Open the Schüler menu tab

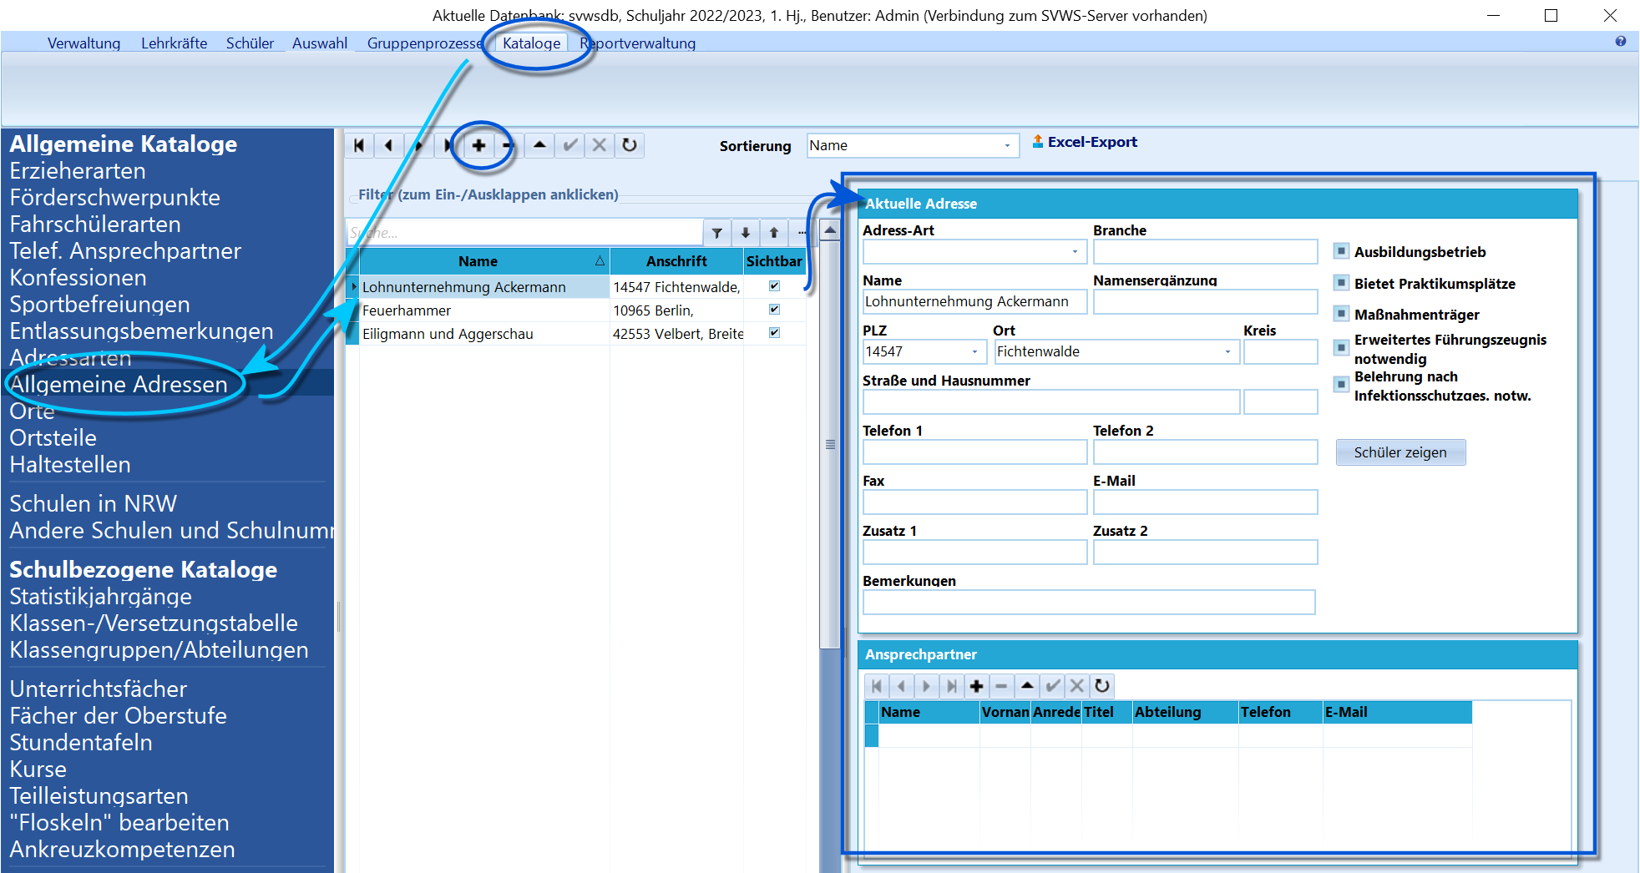[x=250, y=43]
